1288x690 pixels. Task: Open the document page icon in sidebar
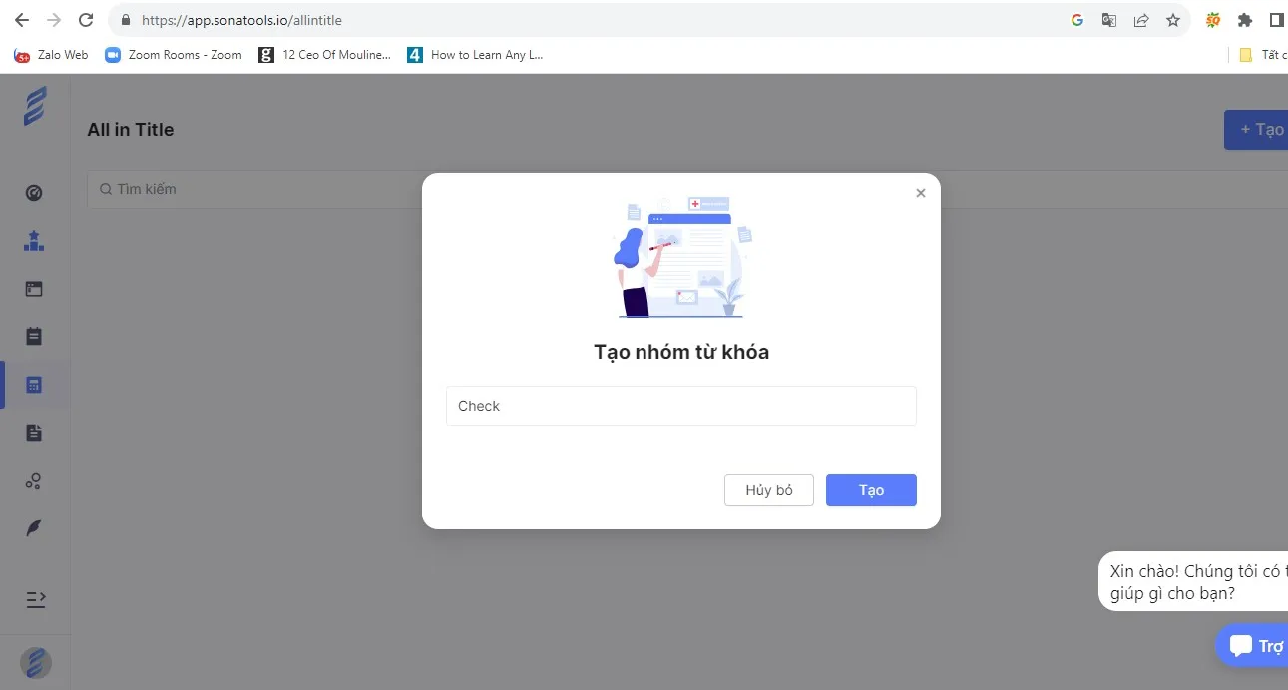[x=34, y=433]
